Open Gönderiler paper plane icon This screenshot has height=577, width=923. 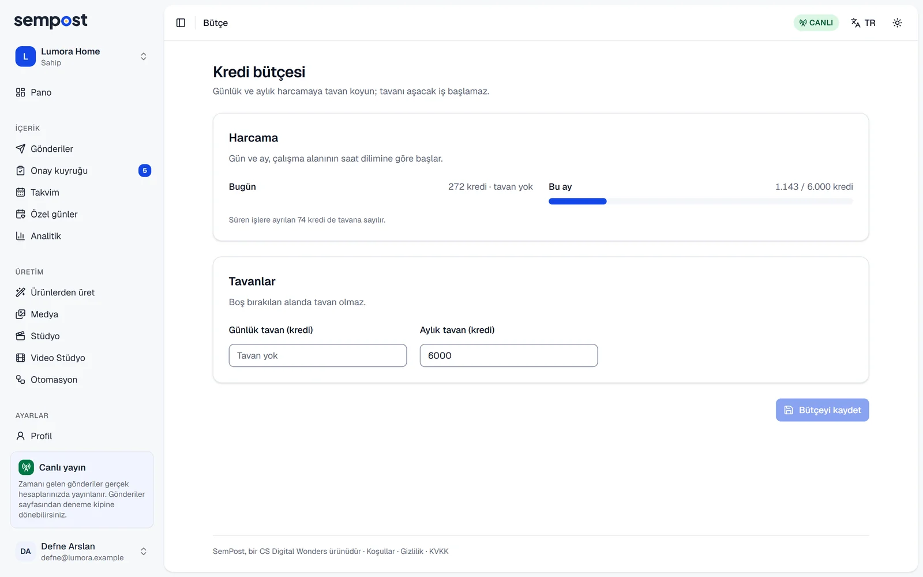(21, 149)
